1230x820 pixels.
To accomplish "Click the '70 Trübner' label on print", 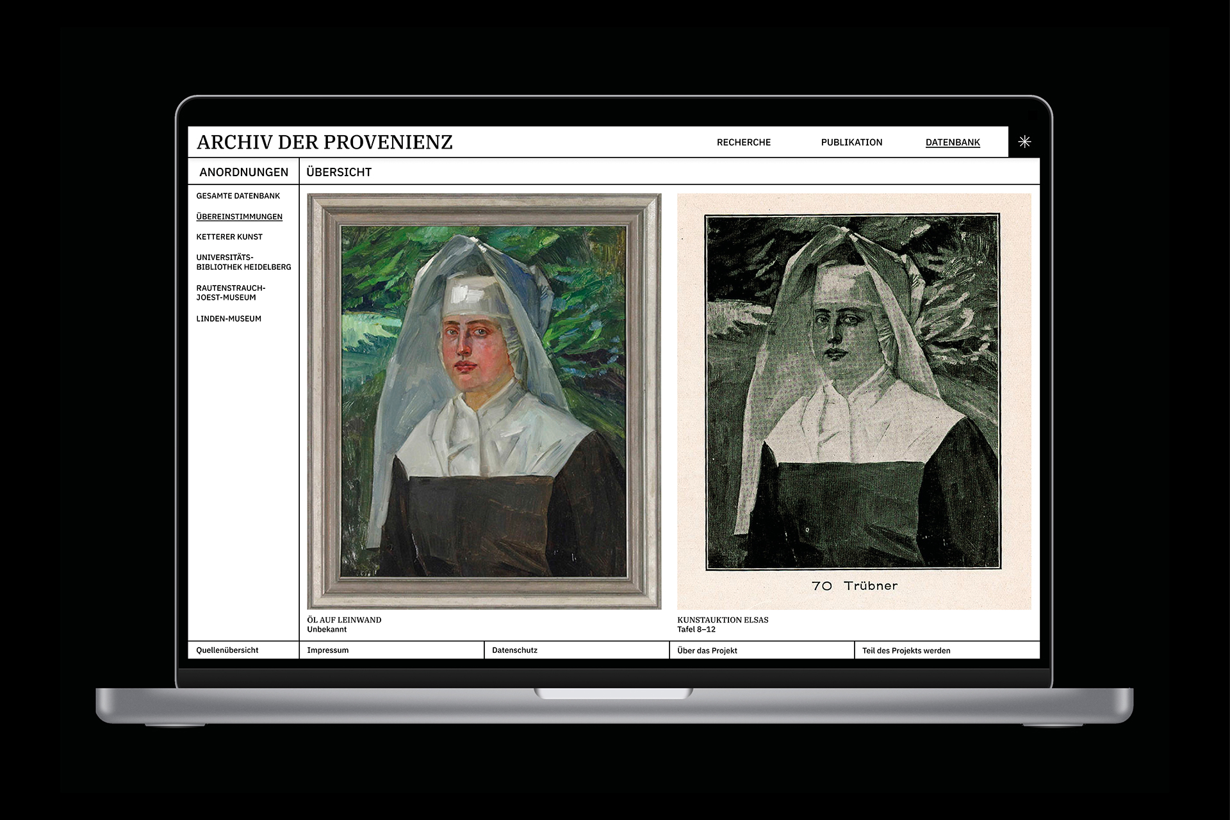I will point(855,586).
